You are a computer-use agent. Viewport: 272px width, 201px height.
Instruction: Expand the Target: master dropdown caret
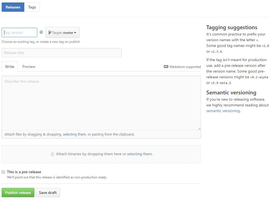(x=75, y=33)
